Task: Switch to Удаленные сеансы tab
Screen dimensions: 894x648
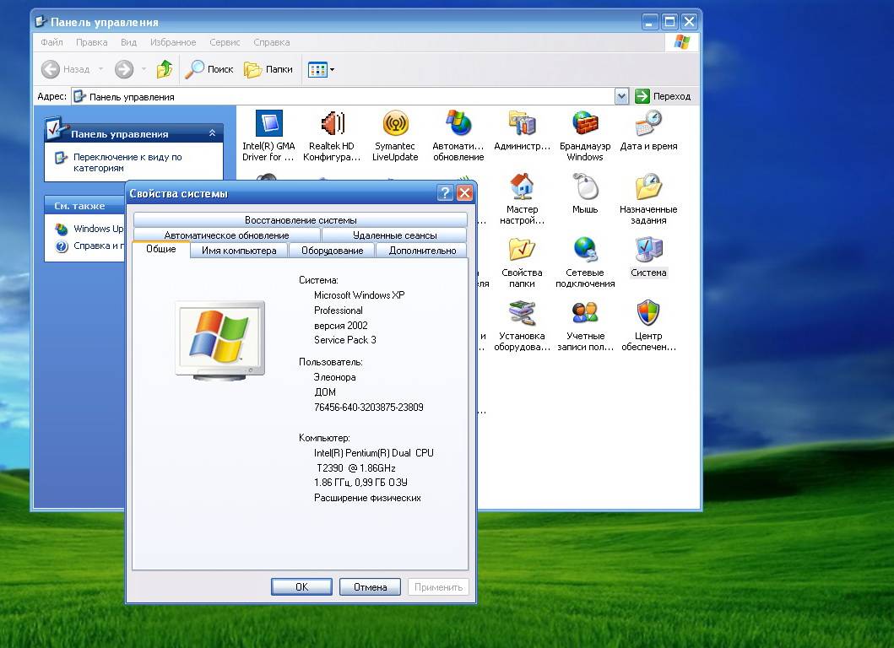Action: click(394, 235)
